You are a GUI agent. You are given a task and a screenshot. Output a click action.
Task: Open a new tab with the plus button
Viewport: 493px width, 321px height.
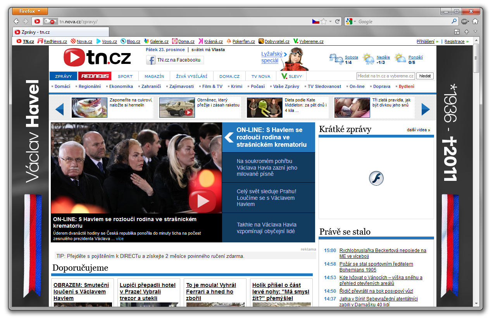click(467, 32)
